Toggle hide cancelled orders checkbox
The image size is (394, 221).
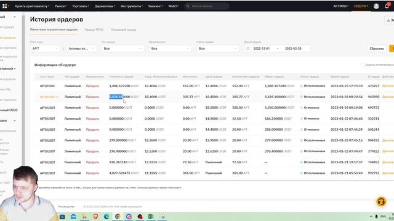coord(363,64)
